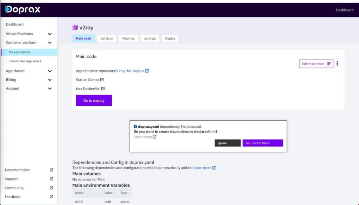Open Community link in sidebar
The image size is (359, 205).
point(14,188)
